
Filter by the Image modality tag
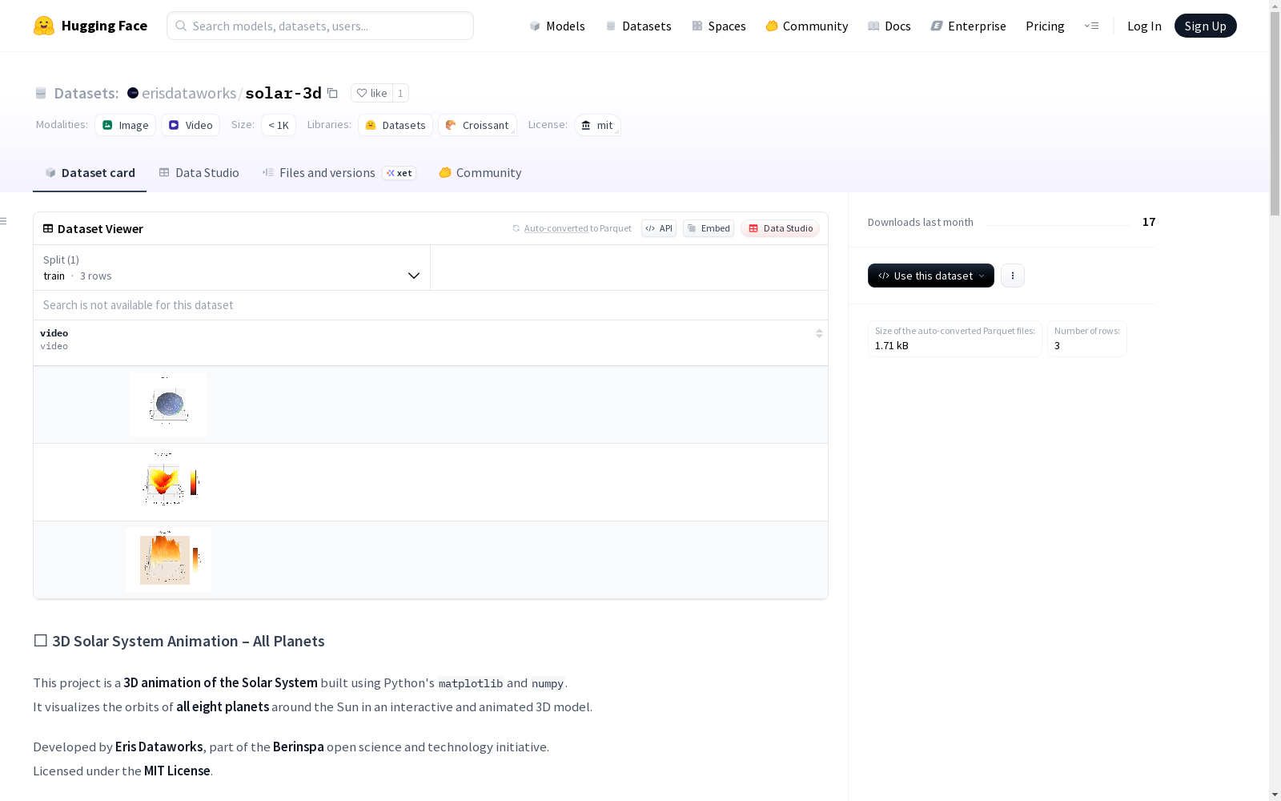126,125
